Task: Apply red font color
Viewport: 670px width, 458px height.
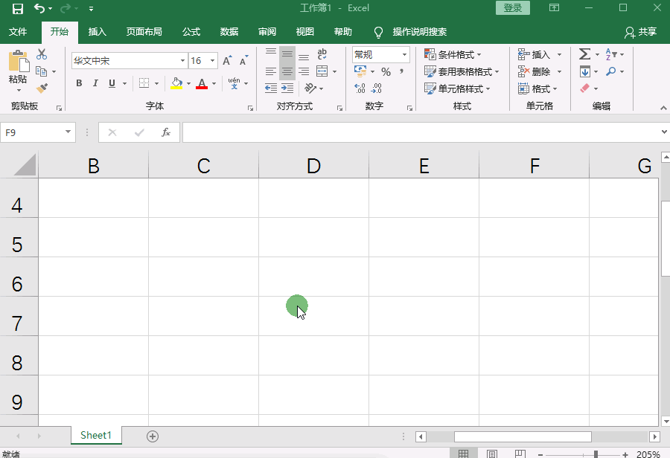Action: 202,83
